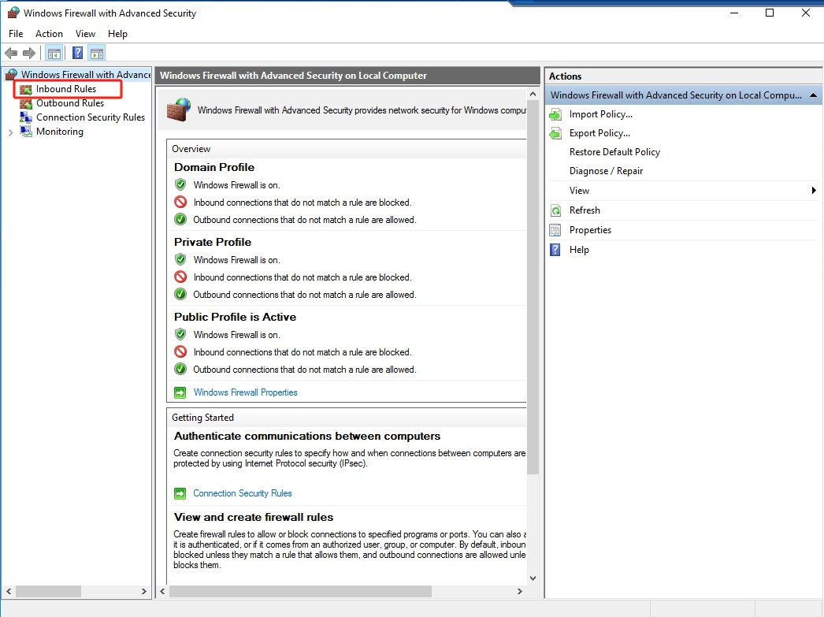Click the Back arrow toolbar icon

[11, 54]
